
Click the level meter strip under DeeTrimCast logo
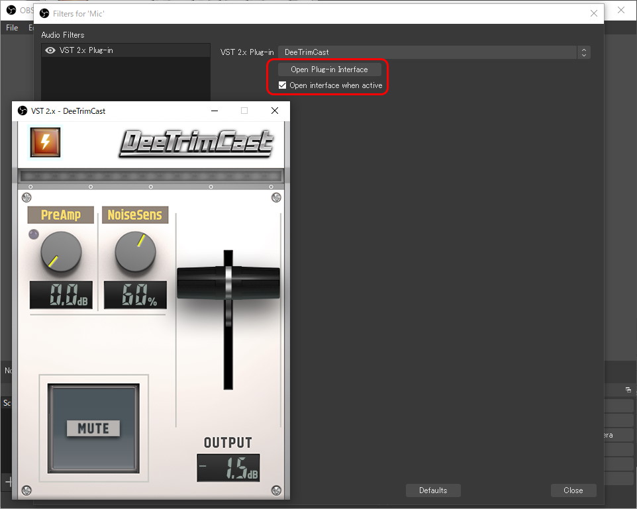coord(151,176)
